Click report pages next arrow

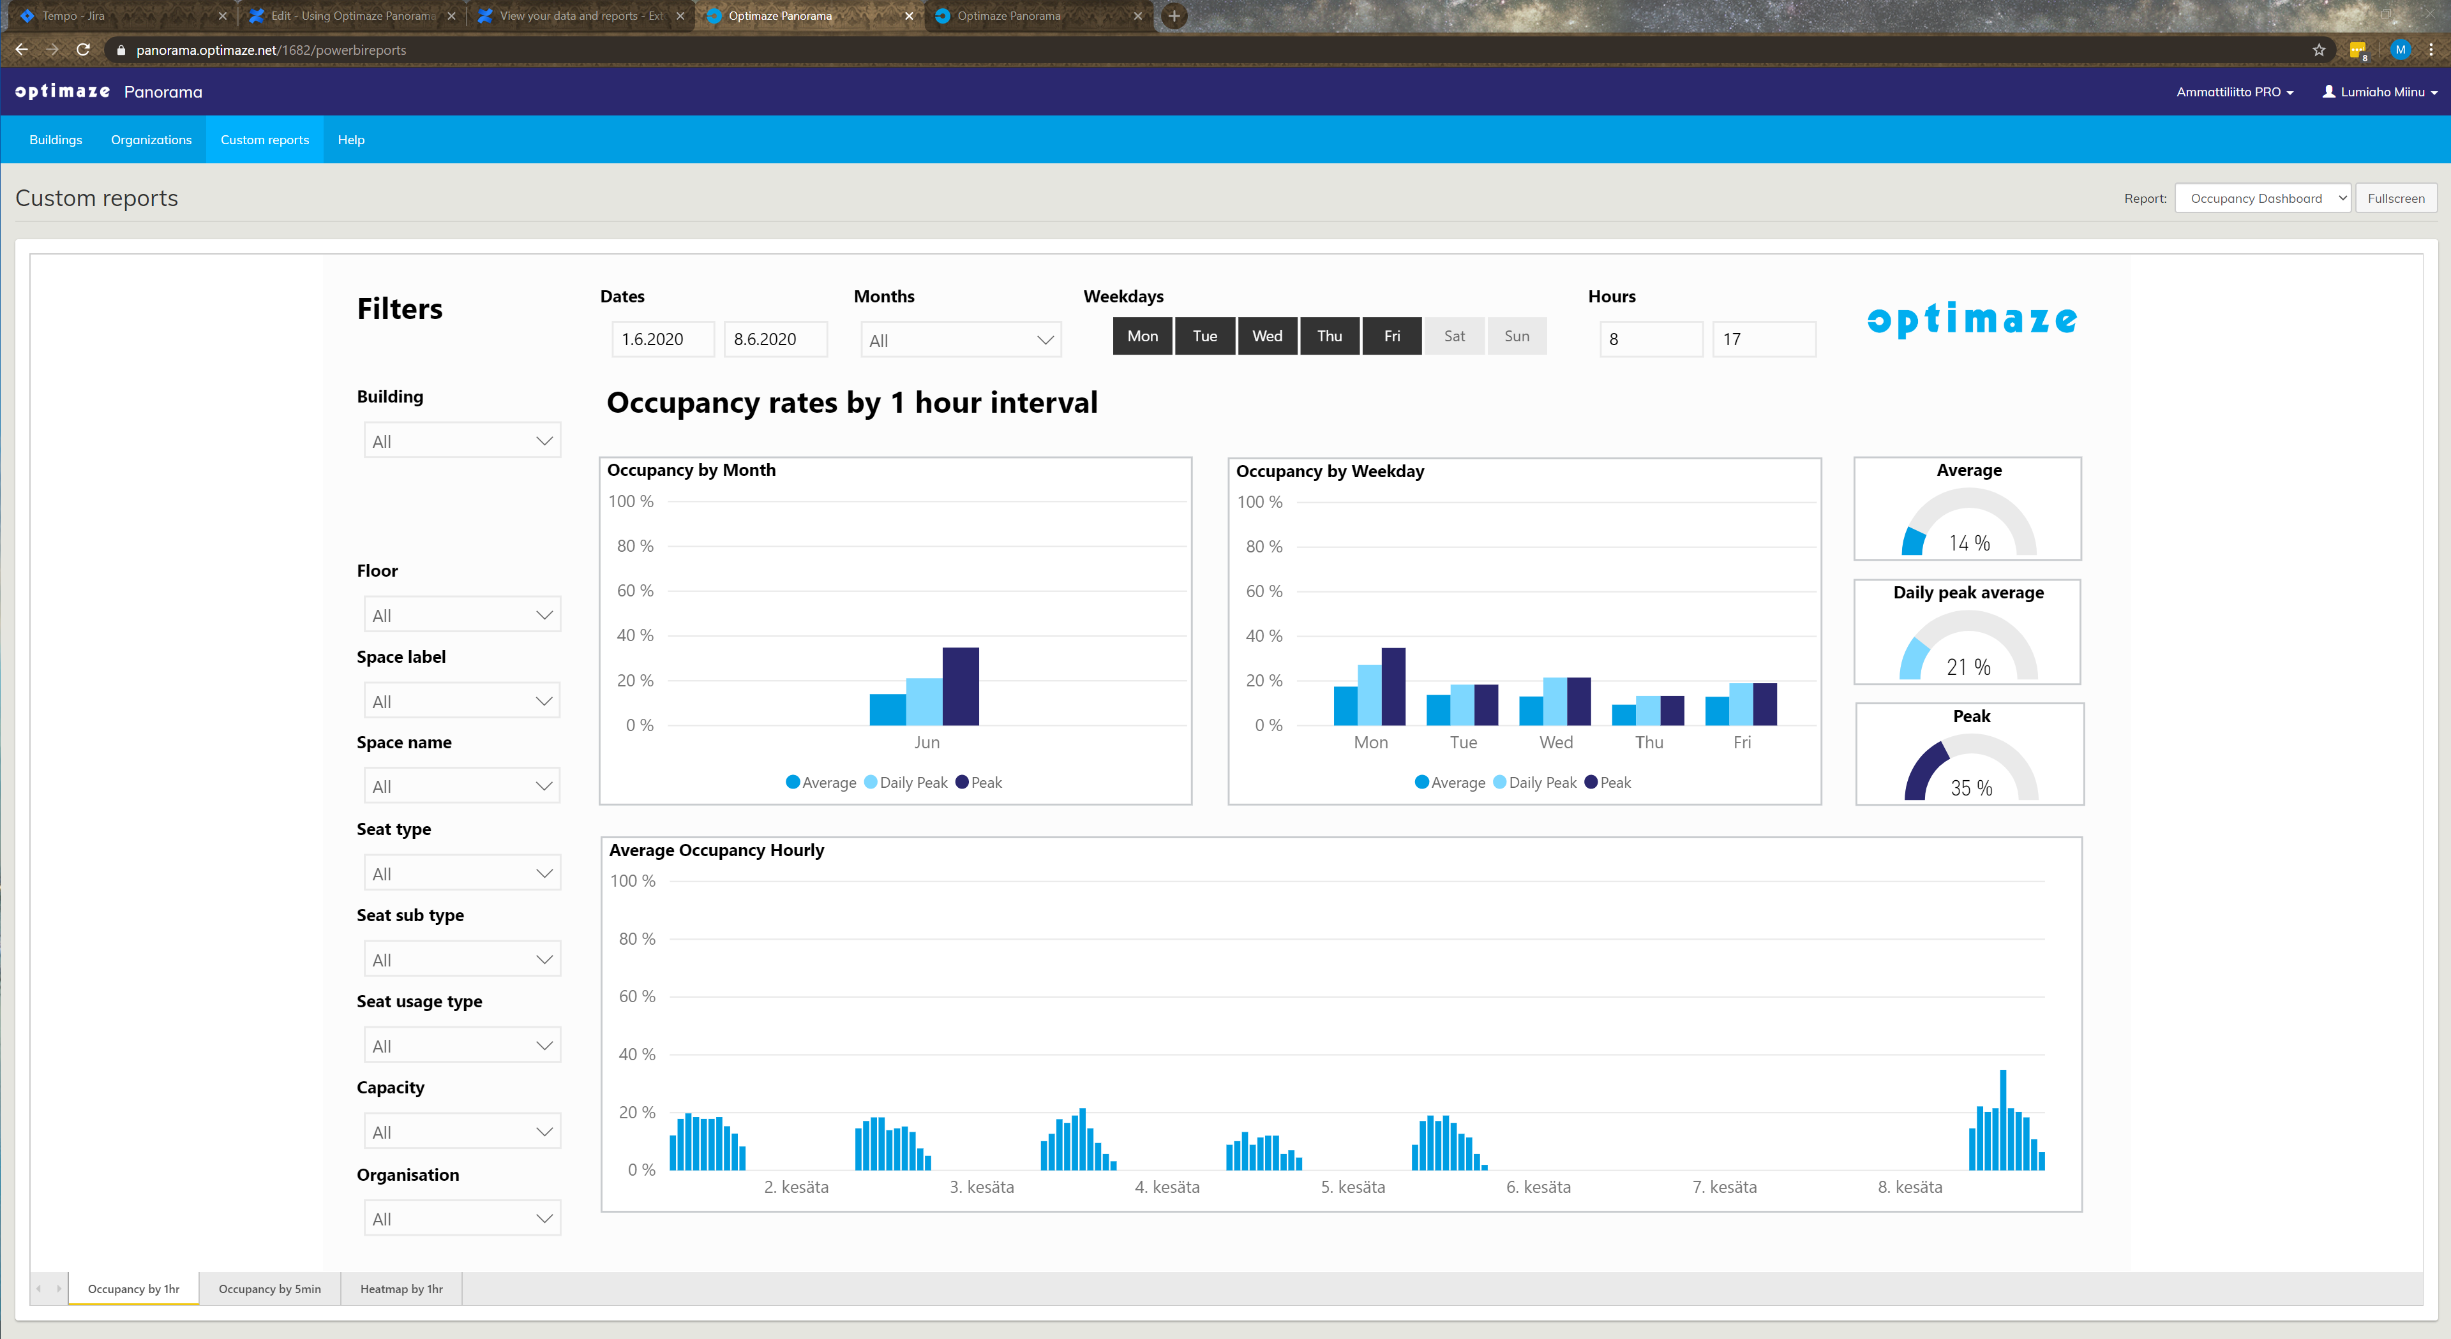click(58, 1289)
